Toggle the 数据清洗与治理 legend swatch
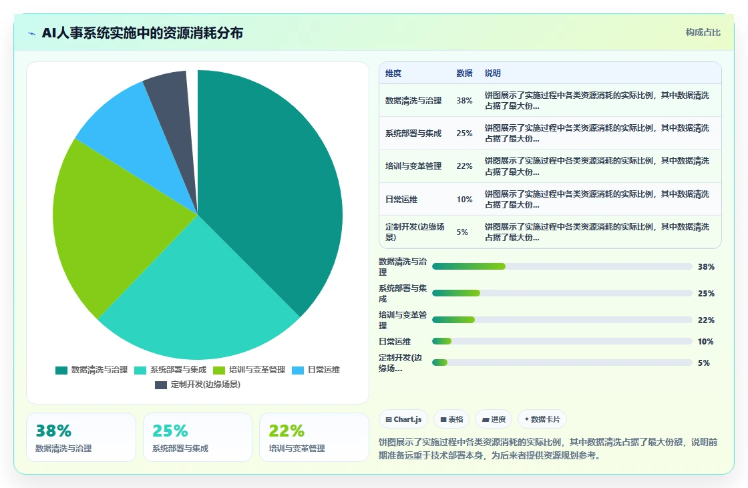Image resolution: width=748 pixels, height=488 pixels. (61, 371)
